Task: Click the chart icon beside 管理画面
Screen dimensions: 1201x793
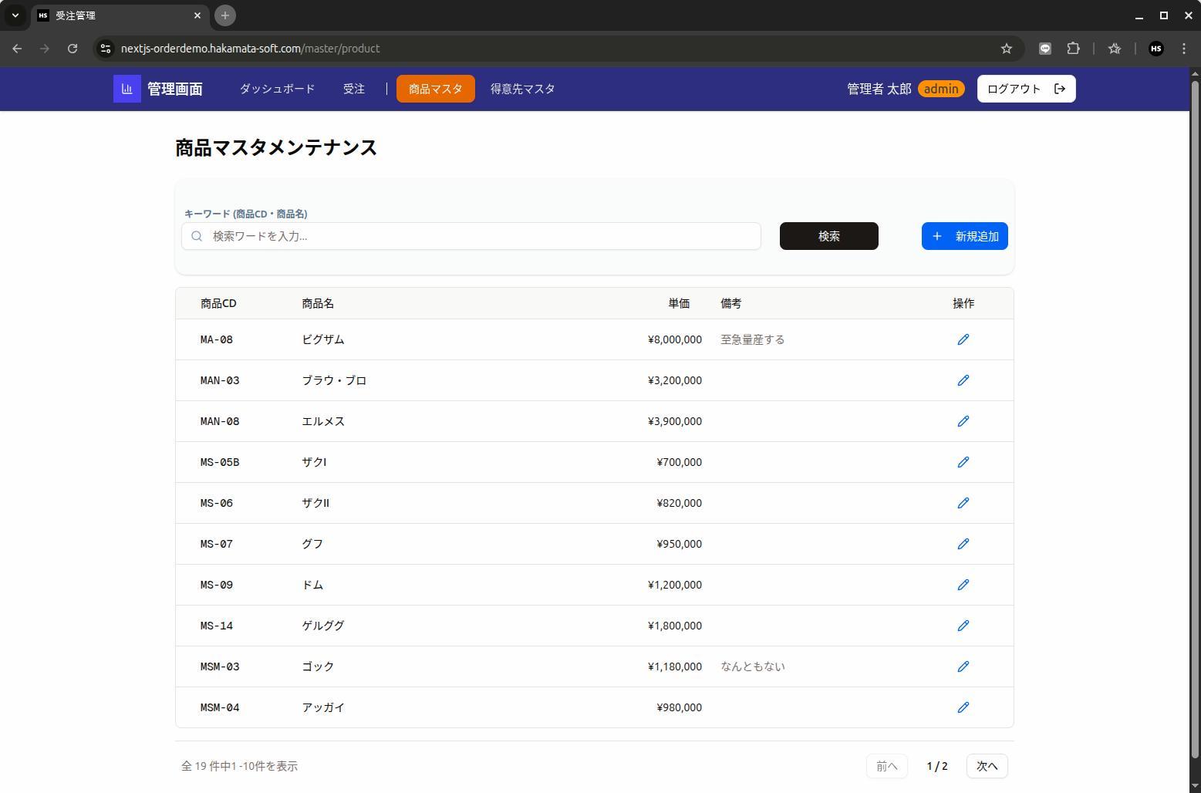Action: pyautogui.click(x=127, y=89)
